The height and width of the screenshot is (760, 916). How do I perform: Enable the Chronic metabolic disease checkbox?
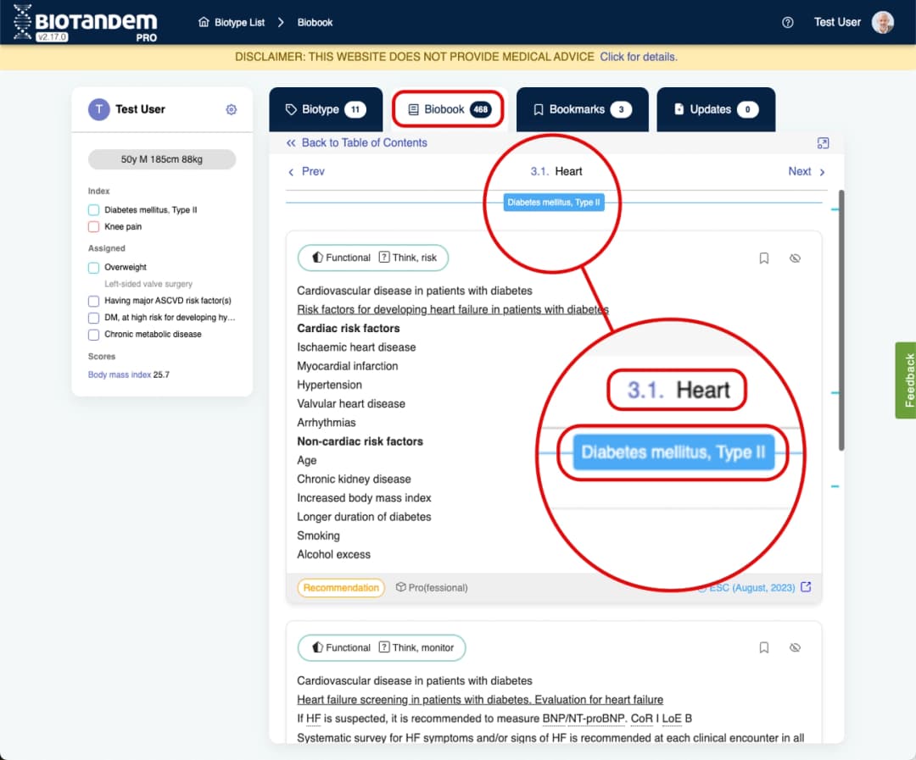pos(94,335)
